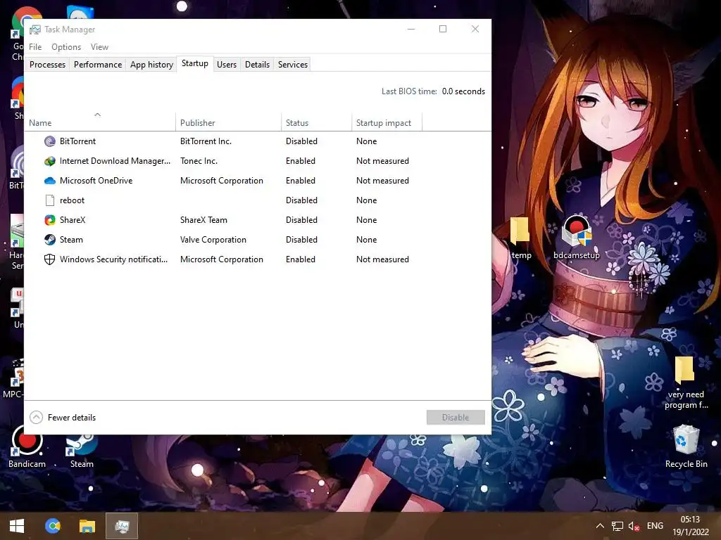Switch to the App history tab
This screenshot has width=721, height=540.
click(x=152, y=65)
